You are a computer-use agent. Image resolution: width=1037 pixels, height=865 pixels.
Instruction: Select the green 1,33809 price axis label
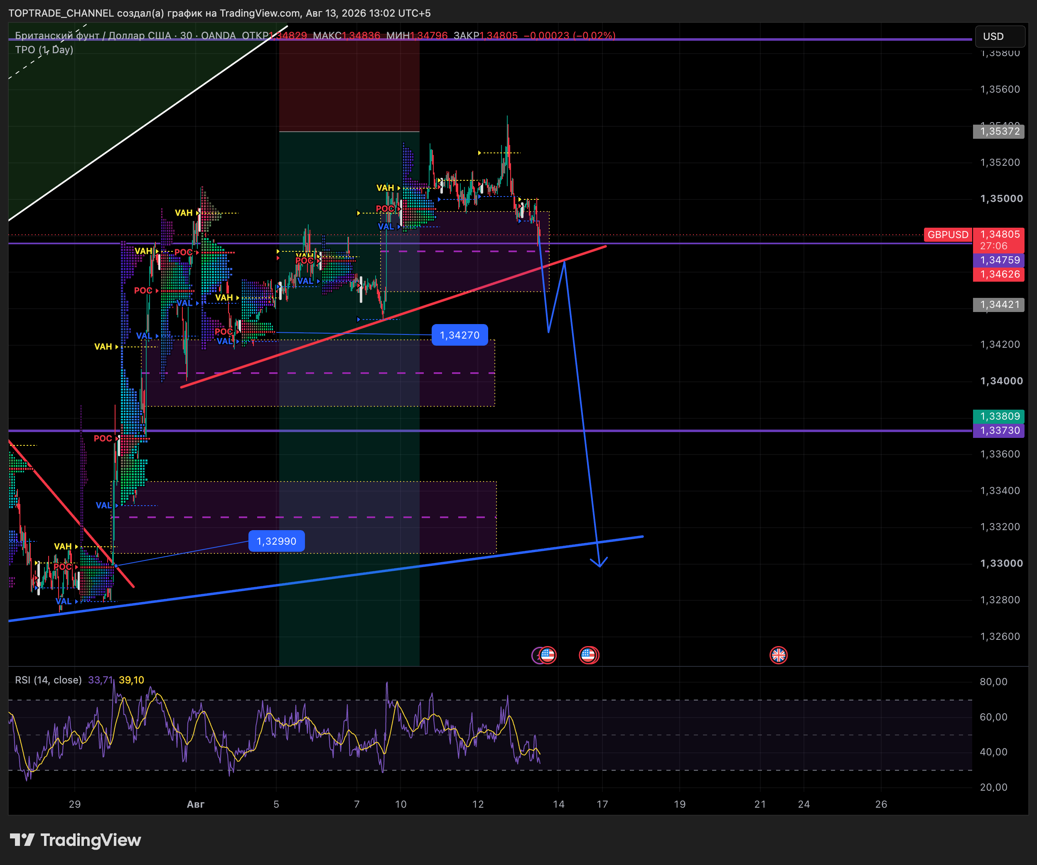click(1000, 416)
